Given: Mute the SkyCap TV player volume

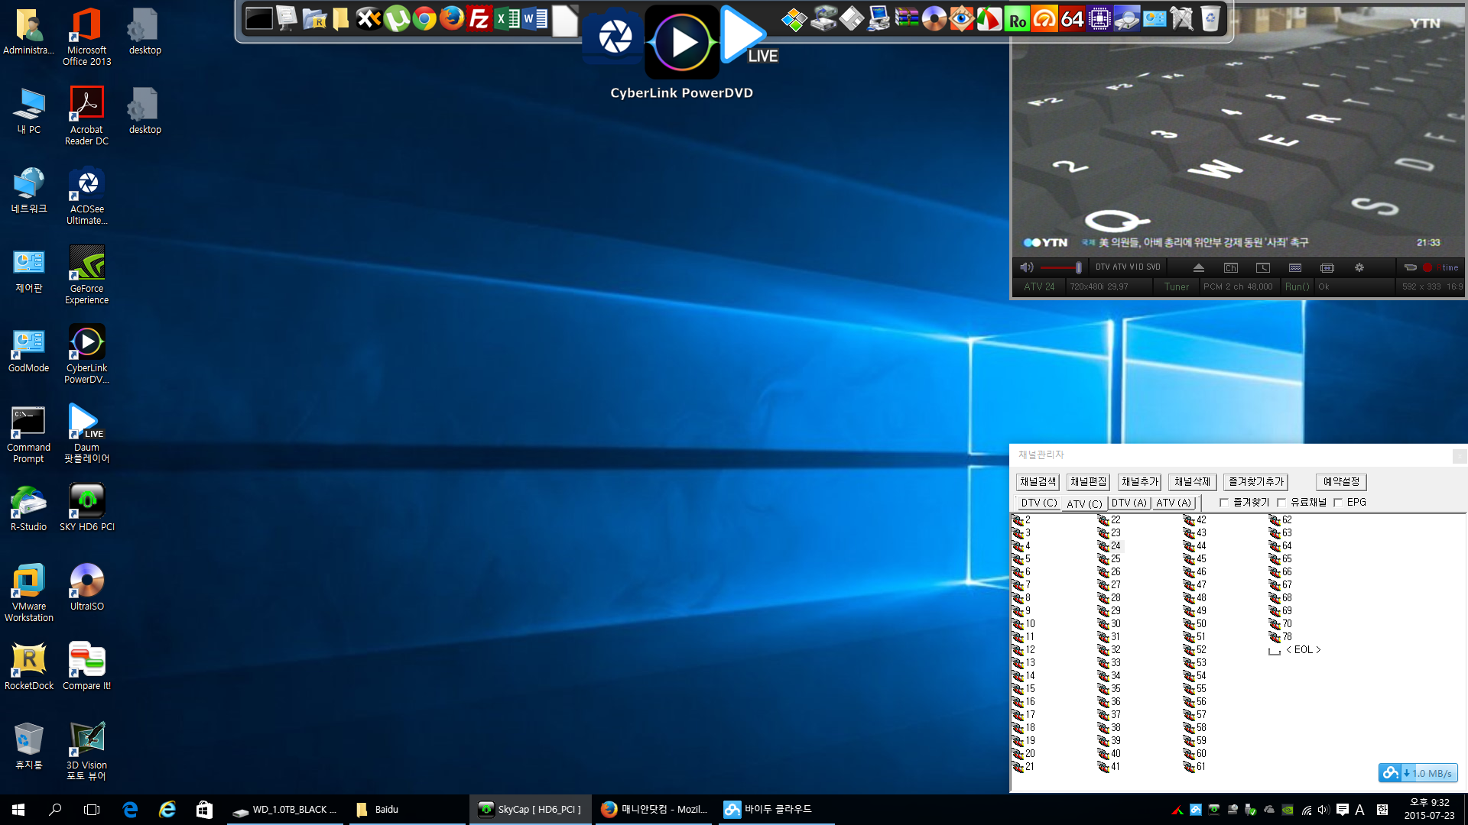Looking at the screenshot, I should pos(1026,267).
